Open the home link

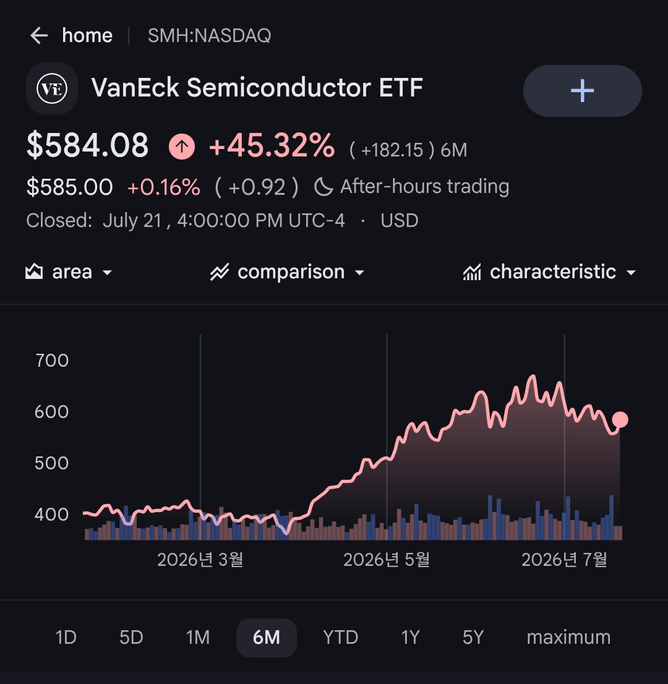point(87,35)
